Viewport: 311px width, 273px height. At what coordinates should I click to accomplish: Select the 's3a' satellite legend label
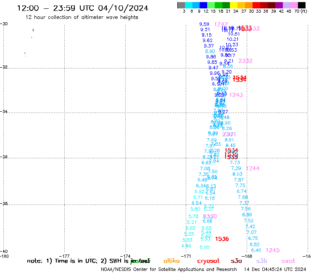tap(236, 261)
